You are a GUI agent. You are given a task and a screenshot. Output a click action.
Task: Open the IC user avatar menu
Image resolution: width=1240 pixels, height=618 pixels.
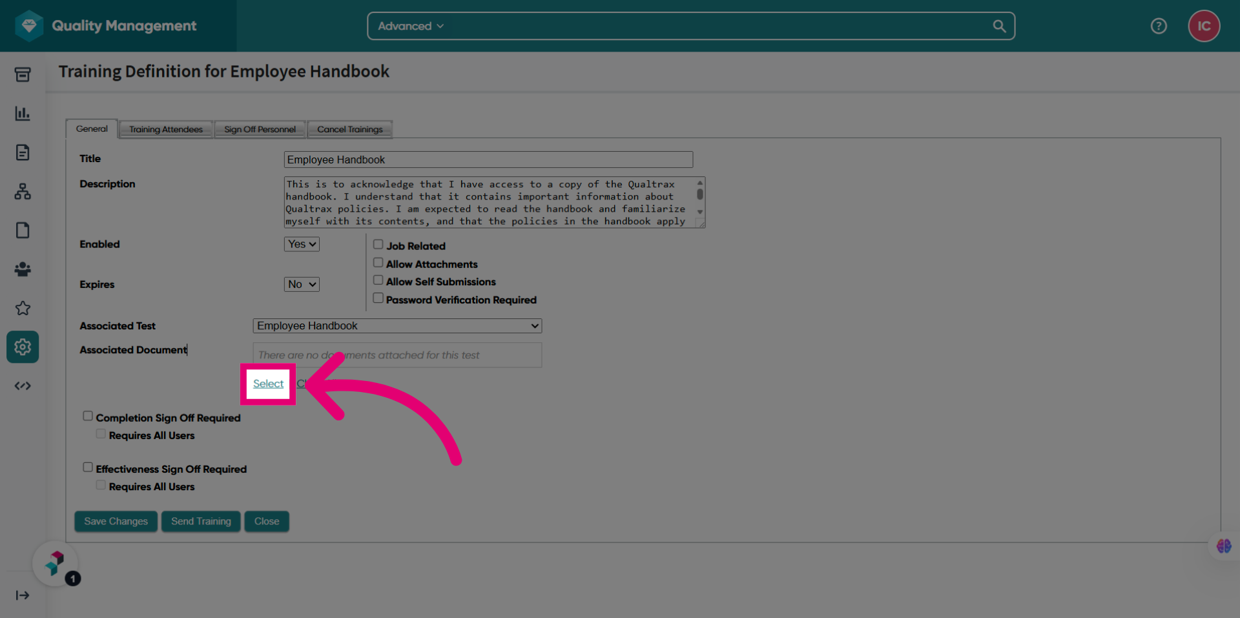1204,26
